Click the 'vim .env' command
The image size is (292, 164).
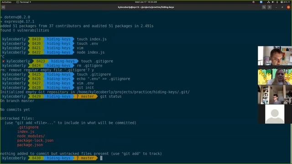click(x=85, y=83)
